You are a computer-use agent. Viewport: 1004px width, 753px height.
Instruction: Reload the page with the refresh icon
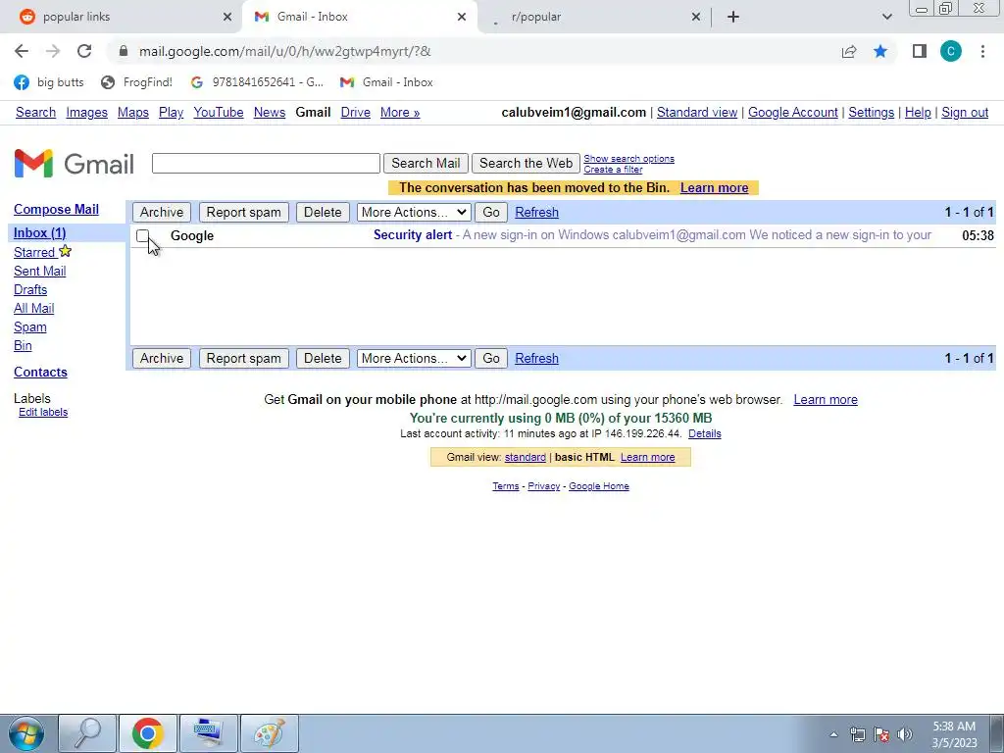click(x=84, y=51)
